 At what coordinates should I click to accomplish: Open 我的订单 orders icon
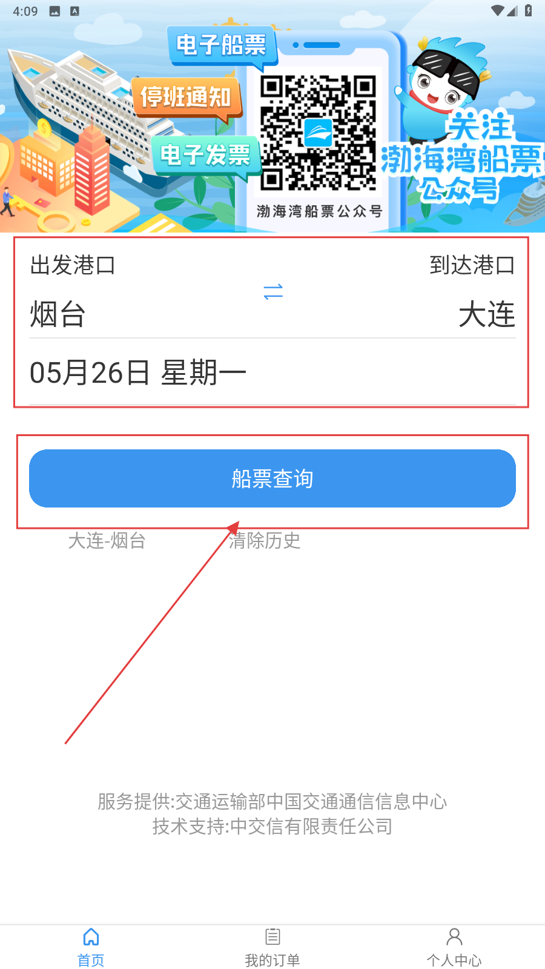click(x=272, y=937)
